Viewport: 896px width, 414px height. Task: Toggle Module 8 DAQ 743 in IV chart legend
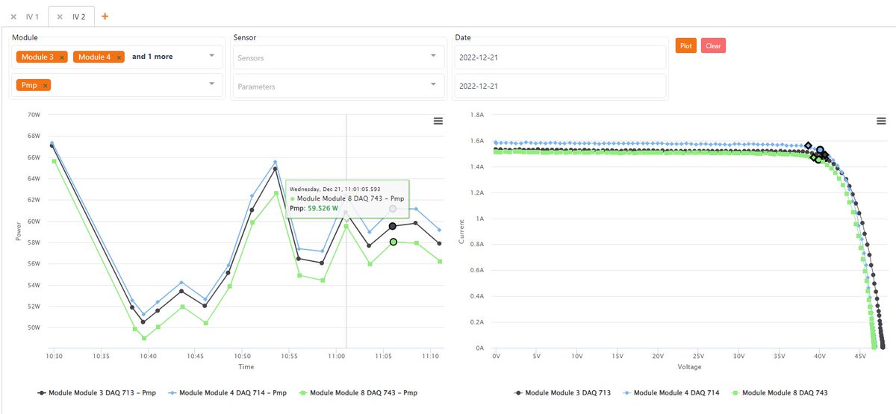pyautogui.click(x=779, y=392)
